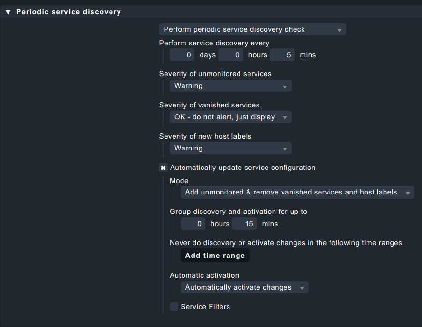Toggle the Service Filters option off again
The width and height of the screenshot is (422, 327).
click(x=174, y=307)
